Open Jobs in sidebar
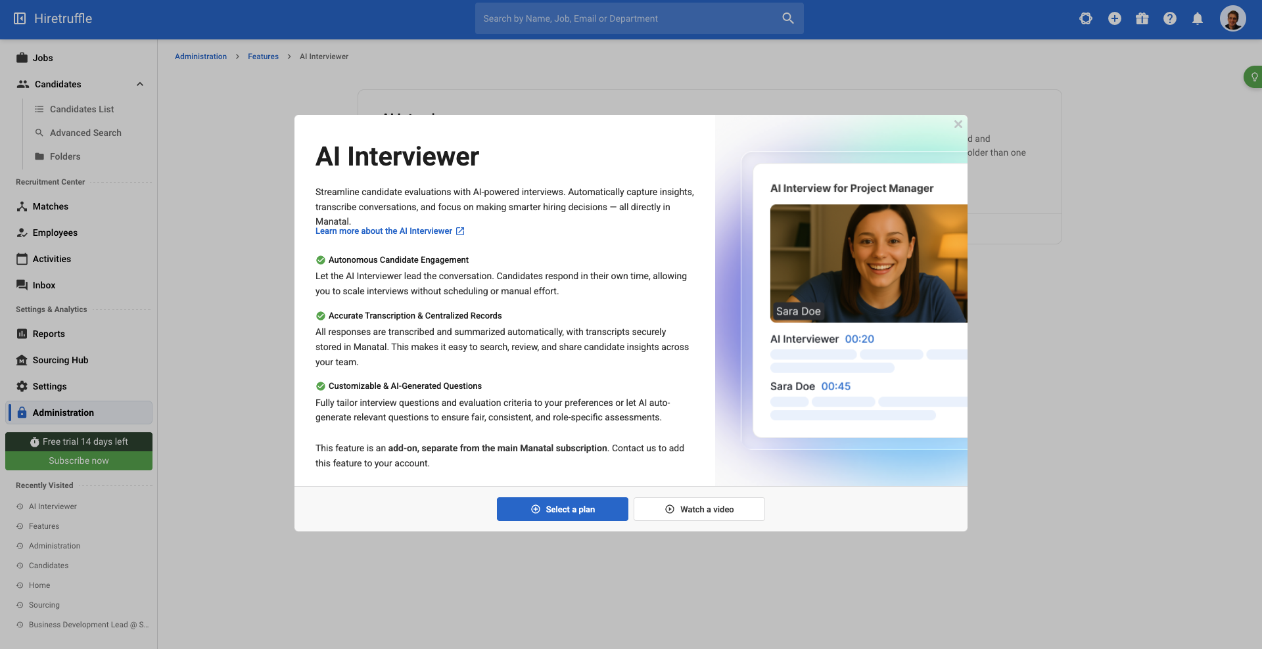Image resolution: width=1262 pixels, height=649 pixels. tap(79, 58)
